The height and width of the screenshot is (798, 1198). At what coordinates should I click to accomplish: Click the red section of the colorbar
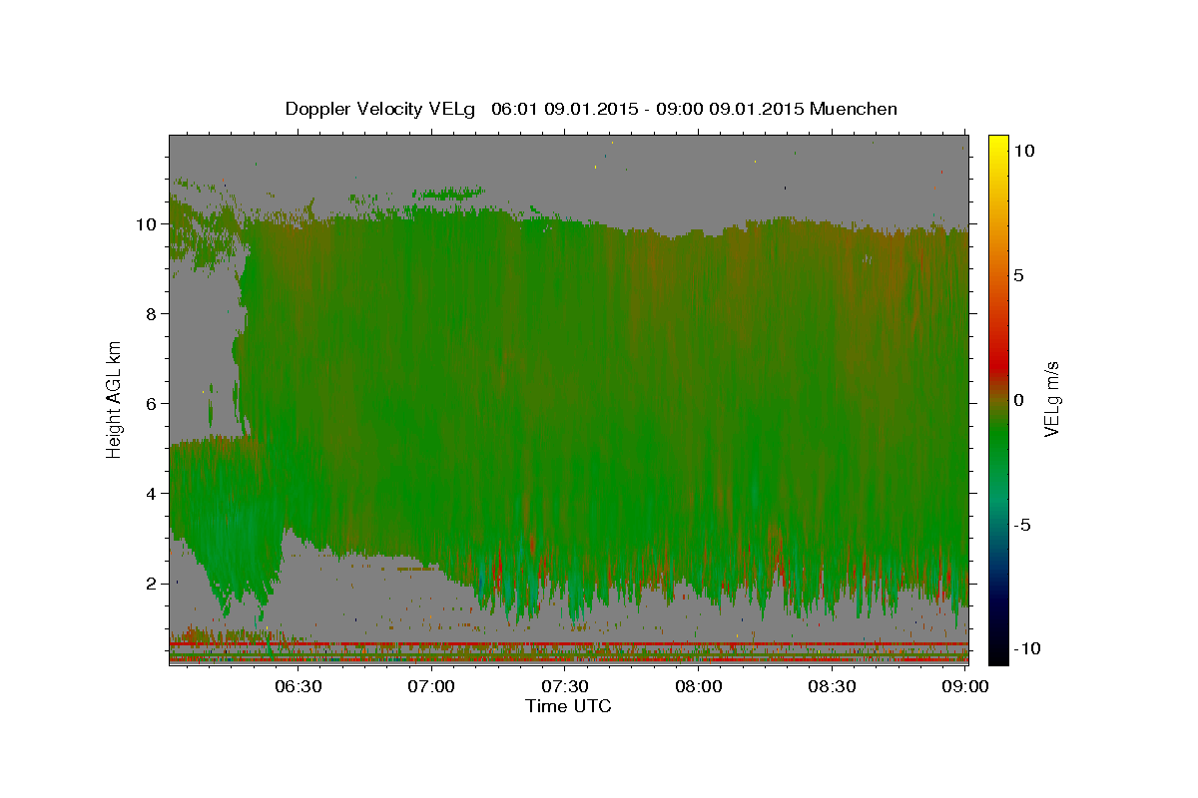click(997, 364)
